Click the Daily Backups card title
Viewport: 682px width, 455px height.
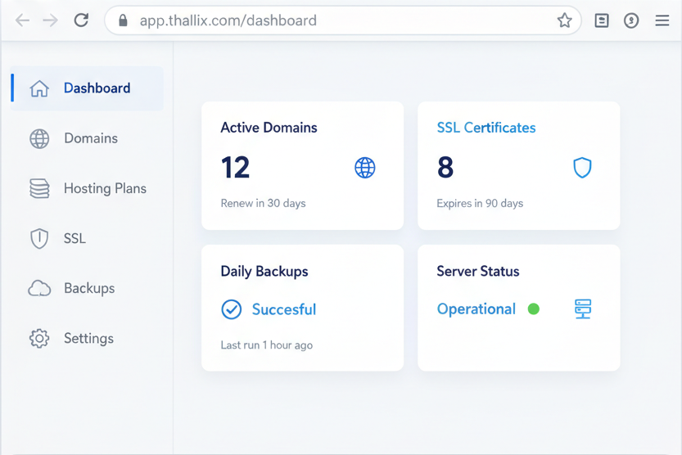pos(264,272)
